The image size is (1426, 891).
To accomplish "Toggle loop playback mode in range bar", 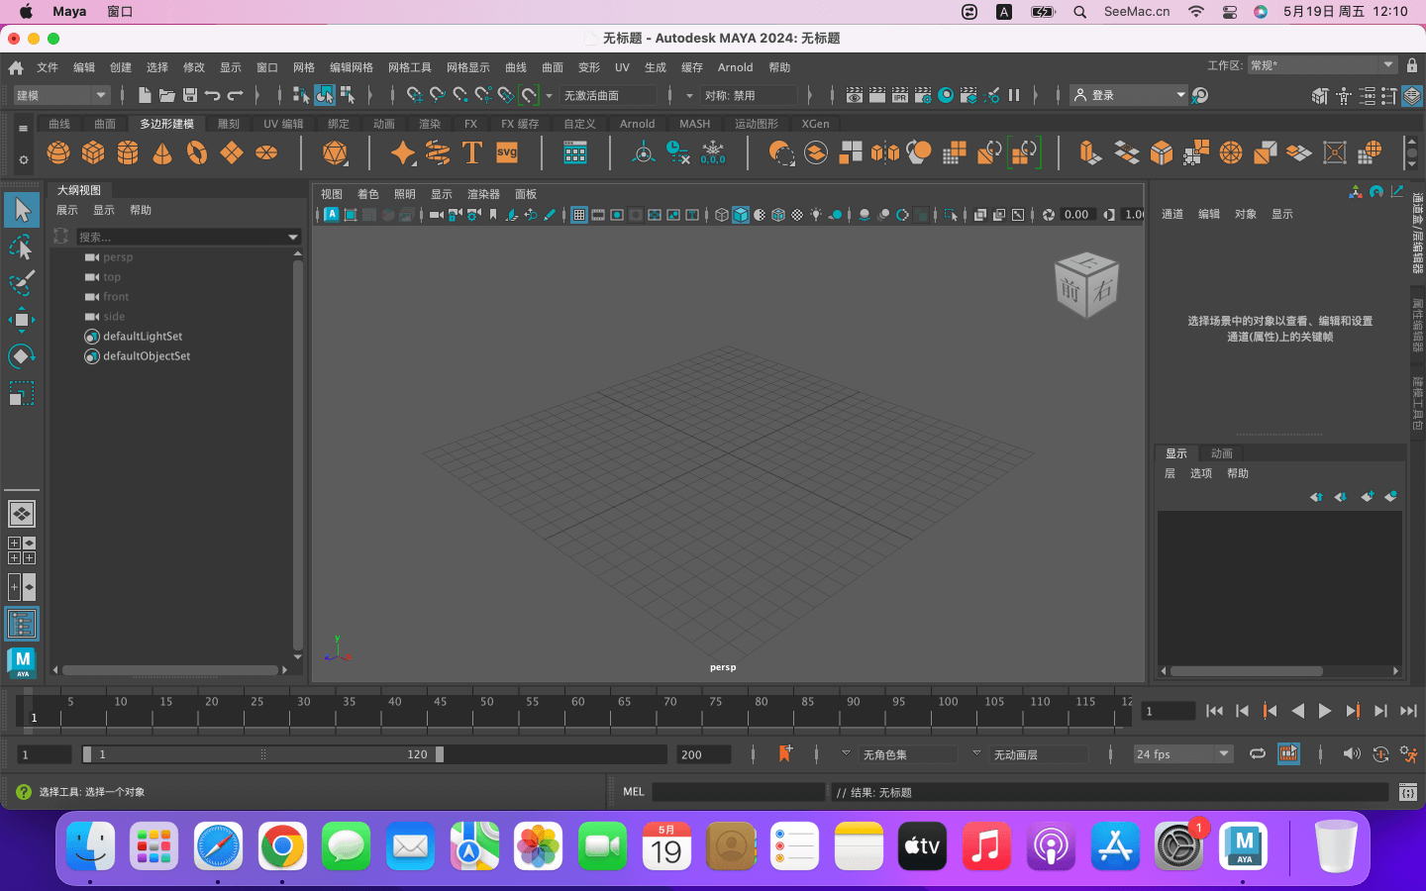I will [x=1258, y=753].
